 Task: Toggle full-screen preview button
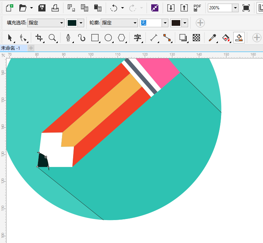[246, 8]
